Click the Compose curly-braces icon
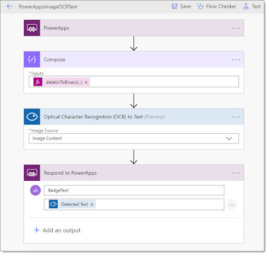Viewport: 268px width, 255px height. tap(32, 60)
